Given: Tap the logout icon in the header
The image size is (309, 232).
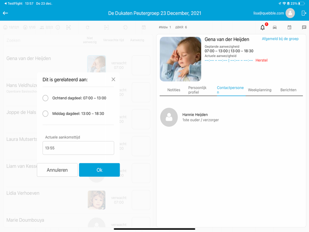Looking at the screenshot, I should [304, 13].
